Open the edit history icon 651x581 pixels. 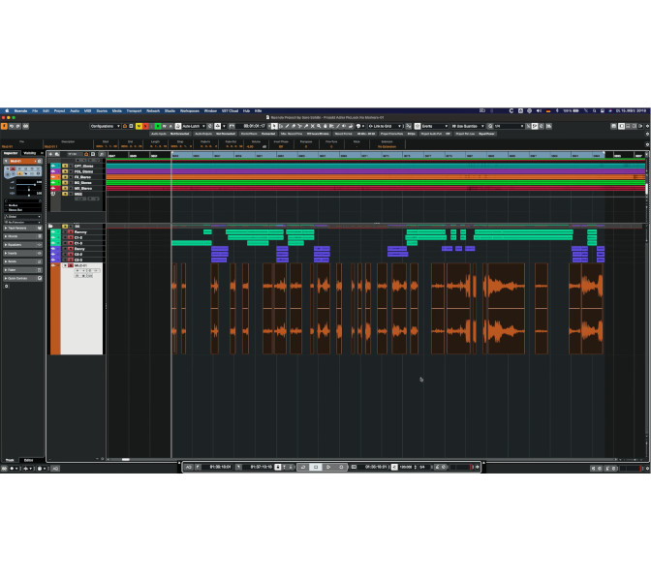[26, 126]
